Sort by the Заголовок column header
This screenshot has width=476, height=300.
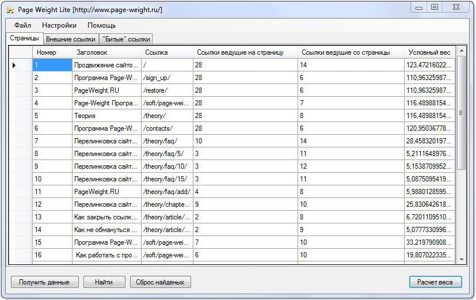point(106,52)
